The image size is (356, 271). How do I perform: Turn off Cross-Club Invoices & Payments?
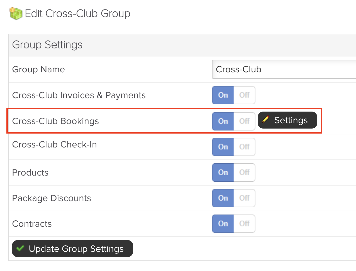(x=244, y=95)
